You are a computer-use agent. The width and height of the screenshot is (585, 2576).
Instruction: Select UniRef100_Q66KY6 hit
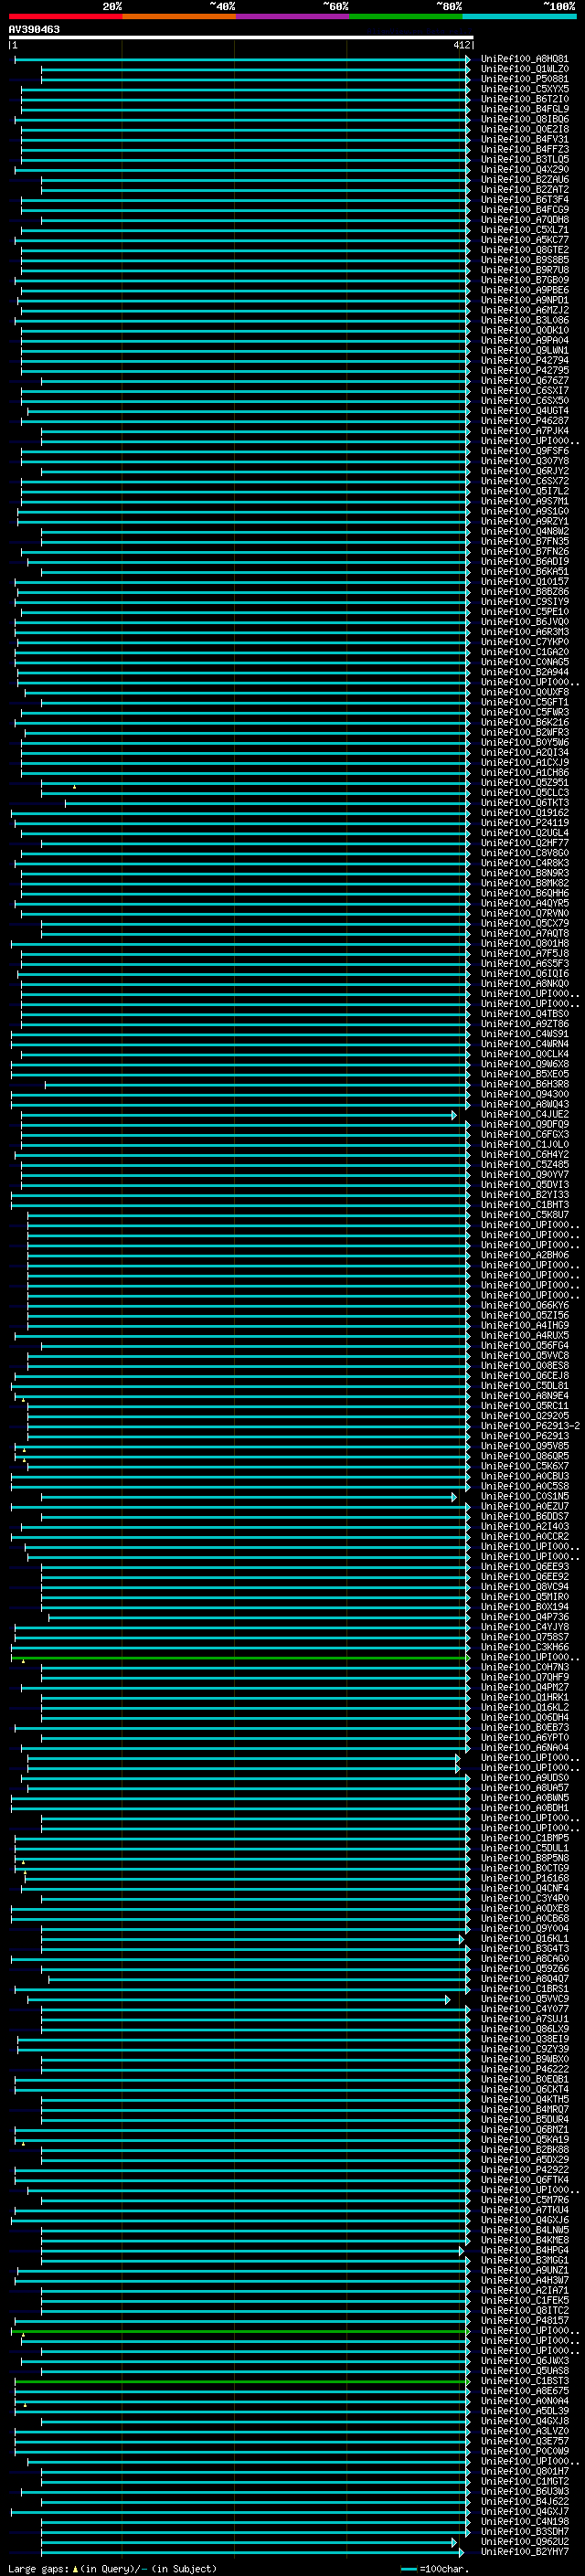click(x=524, y=1305)
